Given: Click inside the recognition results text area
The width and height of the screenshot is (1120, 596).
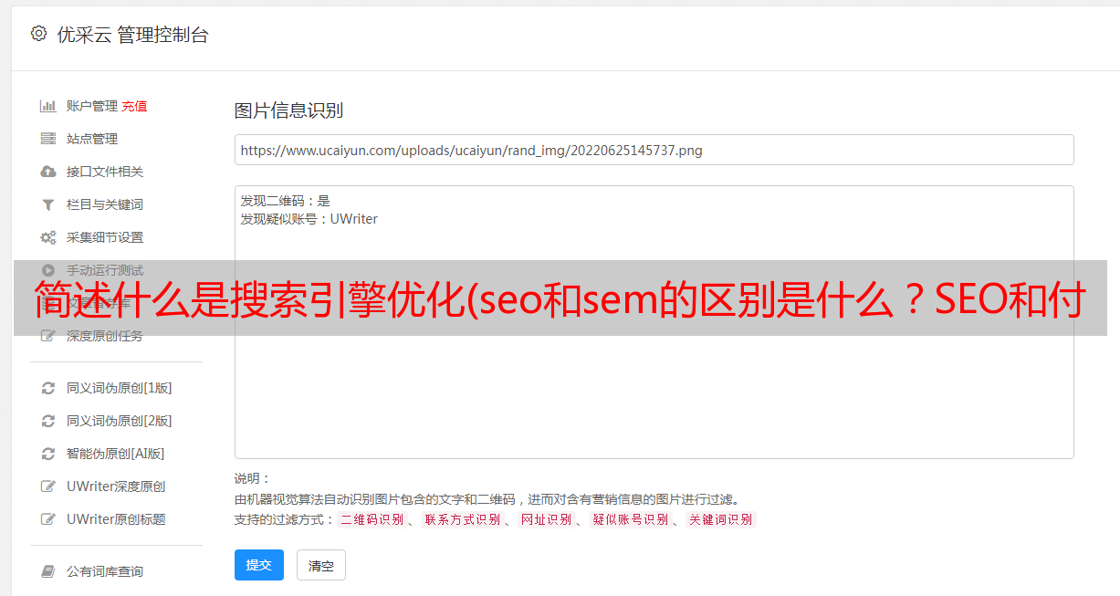Looking at the screenshot, I should [654, 322].
